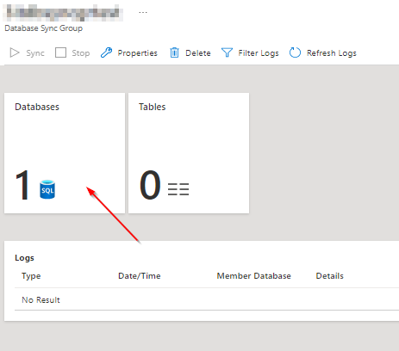This screenshot has width=399, height=351.
Task: Click the tables grid lines icon
Action: tap(178, 189)
